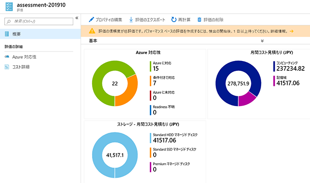Click the Azure に対応 count of 15
Image resolution: width=310 pixels, height=183 pixels.
156,69
